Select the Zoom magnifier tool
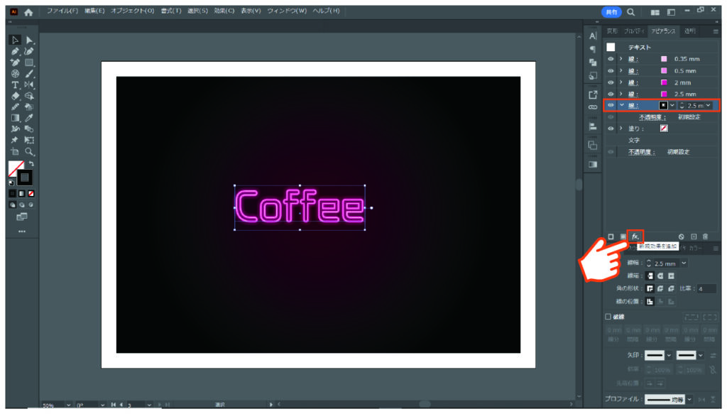727x414 pixels. 29,151
